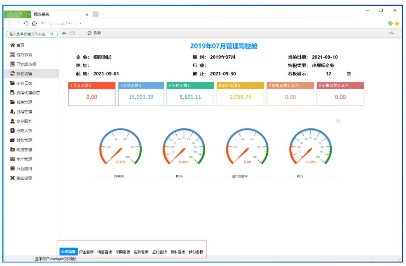
Task: Open 行政人事 icon in sidebar
Action: point(12,130)
